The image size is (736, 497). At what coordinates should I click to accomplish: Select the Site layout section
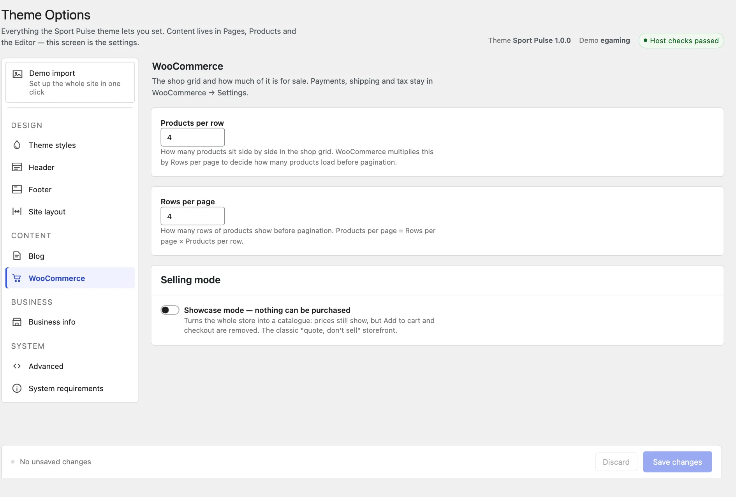coord(70,212)
